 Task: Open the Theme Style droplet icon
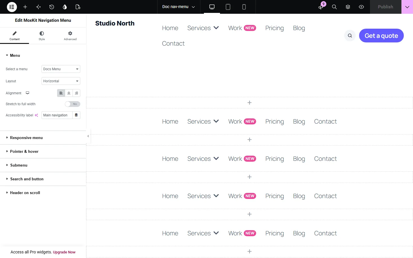coord(65,7)
